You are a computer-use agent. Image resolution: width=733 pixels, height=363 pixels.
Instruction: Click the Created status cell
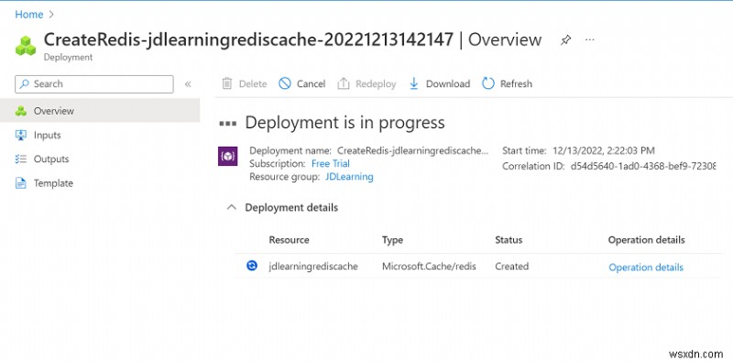tap(512, 267)
